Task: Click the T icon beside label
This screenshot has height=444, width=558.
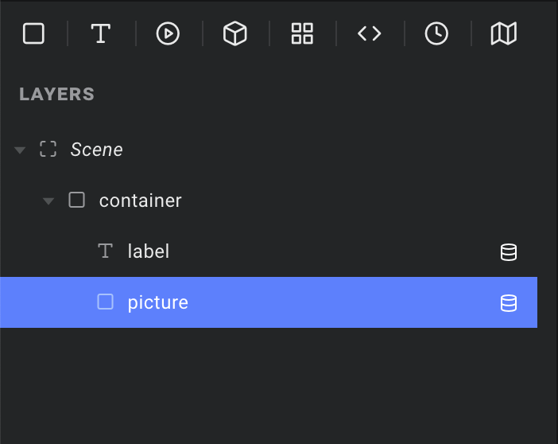Action: (106, 251)
